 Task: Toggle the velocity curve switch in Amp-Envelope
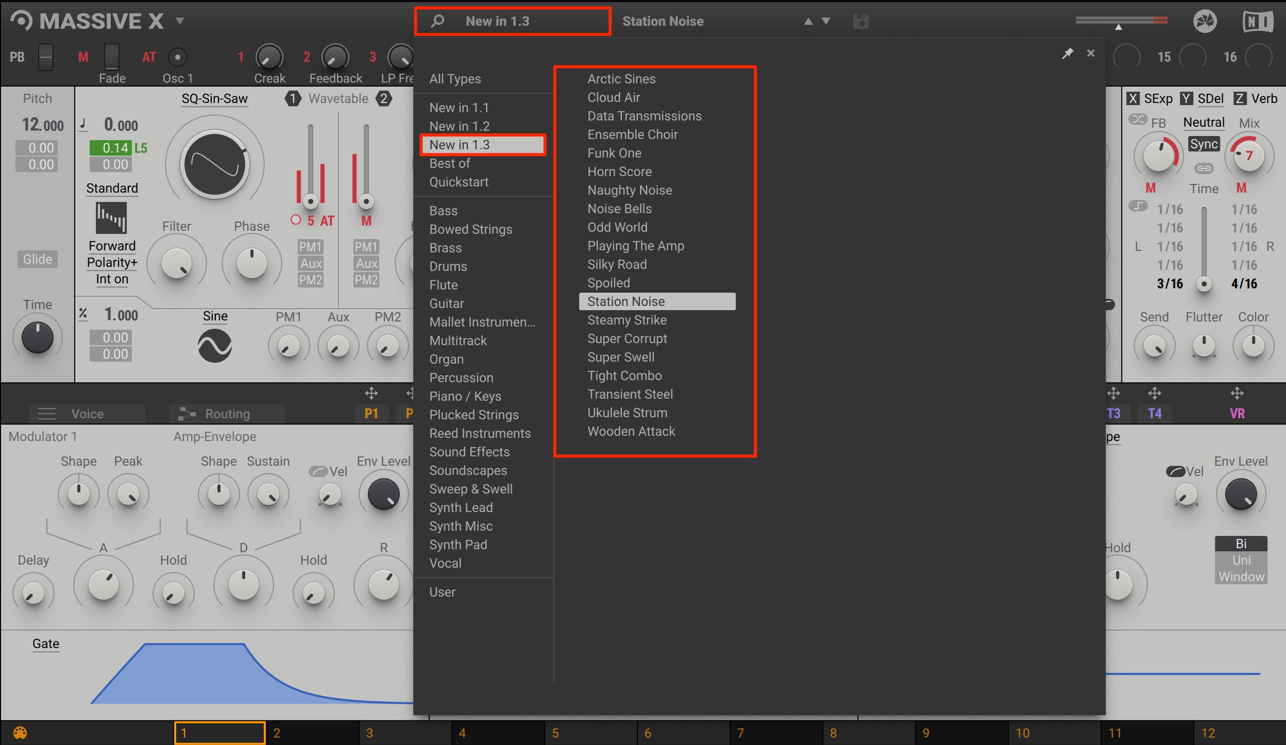pos(318,471)
